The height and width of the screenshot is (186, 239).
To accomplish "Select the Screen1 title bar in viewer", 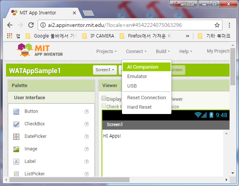I will click(x=166, y=125).
